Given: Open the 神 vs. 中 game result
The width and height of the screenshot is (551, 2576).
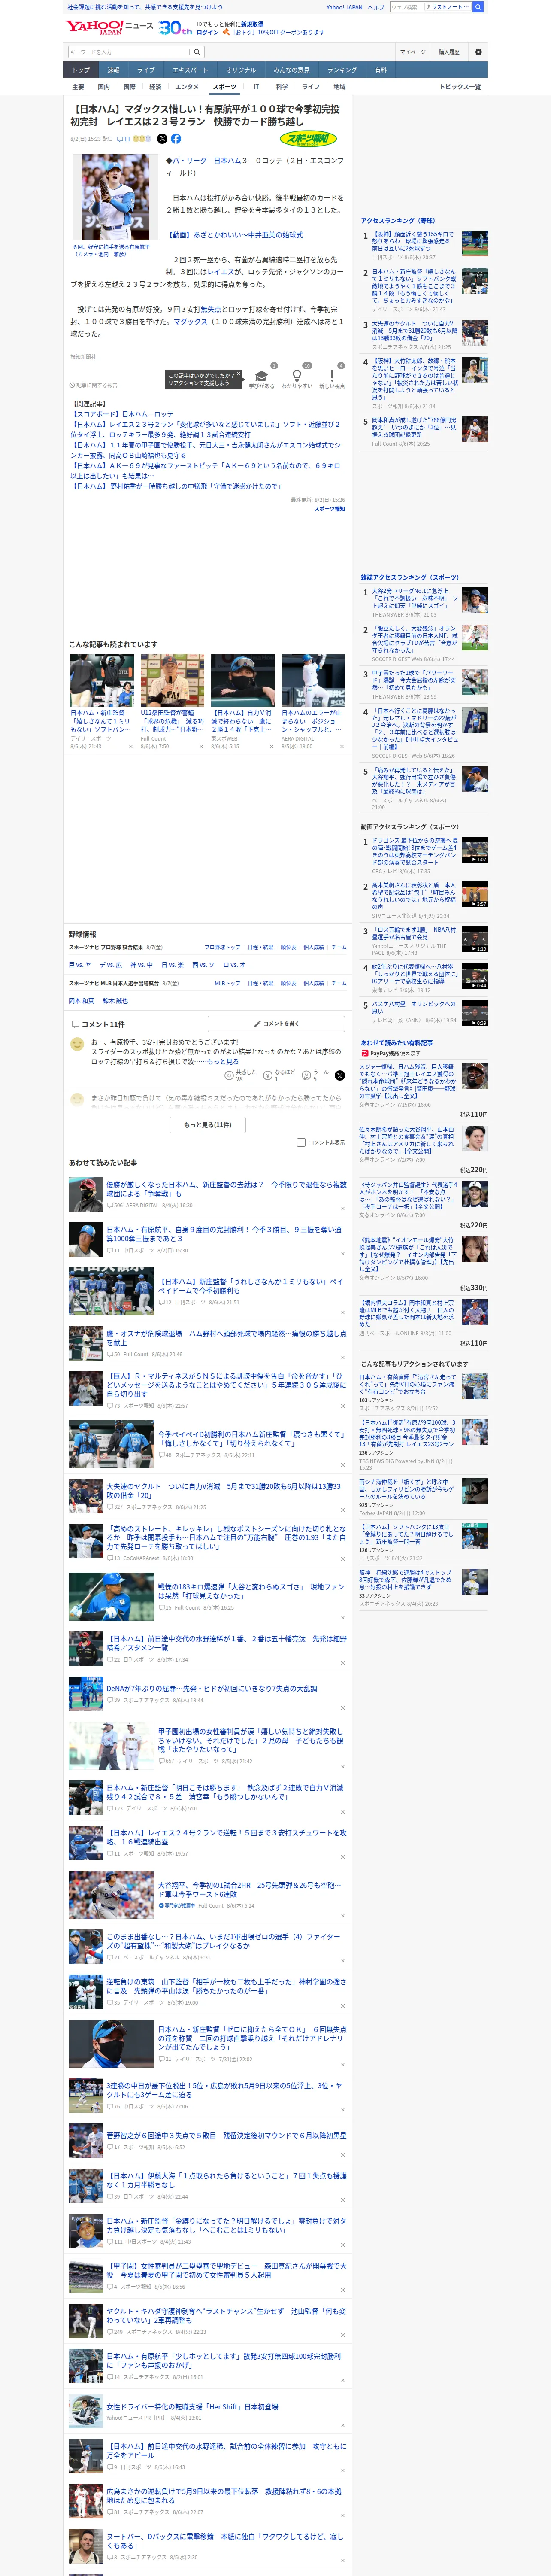Looking at the screenshot, I should point(141,965).
